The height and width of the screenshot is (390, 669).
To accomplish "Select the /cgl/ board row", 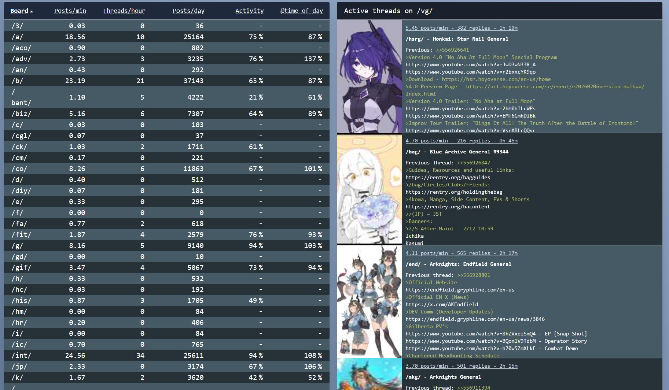I will pyautogui.click(x=167, y=135).
